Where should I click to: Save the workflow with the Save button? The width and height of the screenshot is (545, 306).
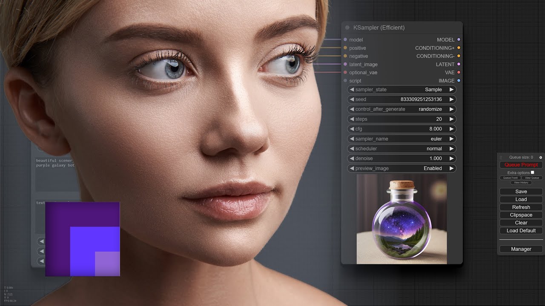(521, 192)
